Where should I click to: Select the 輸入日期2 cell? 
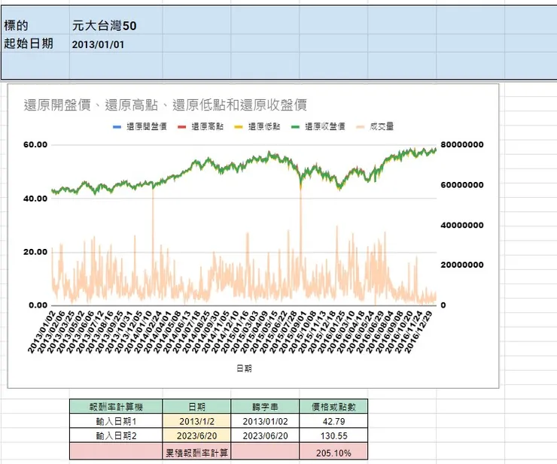(116, 435)
